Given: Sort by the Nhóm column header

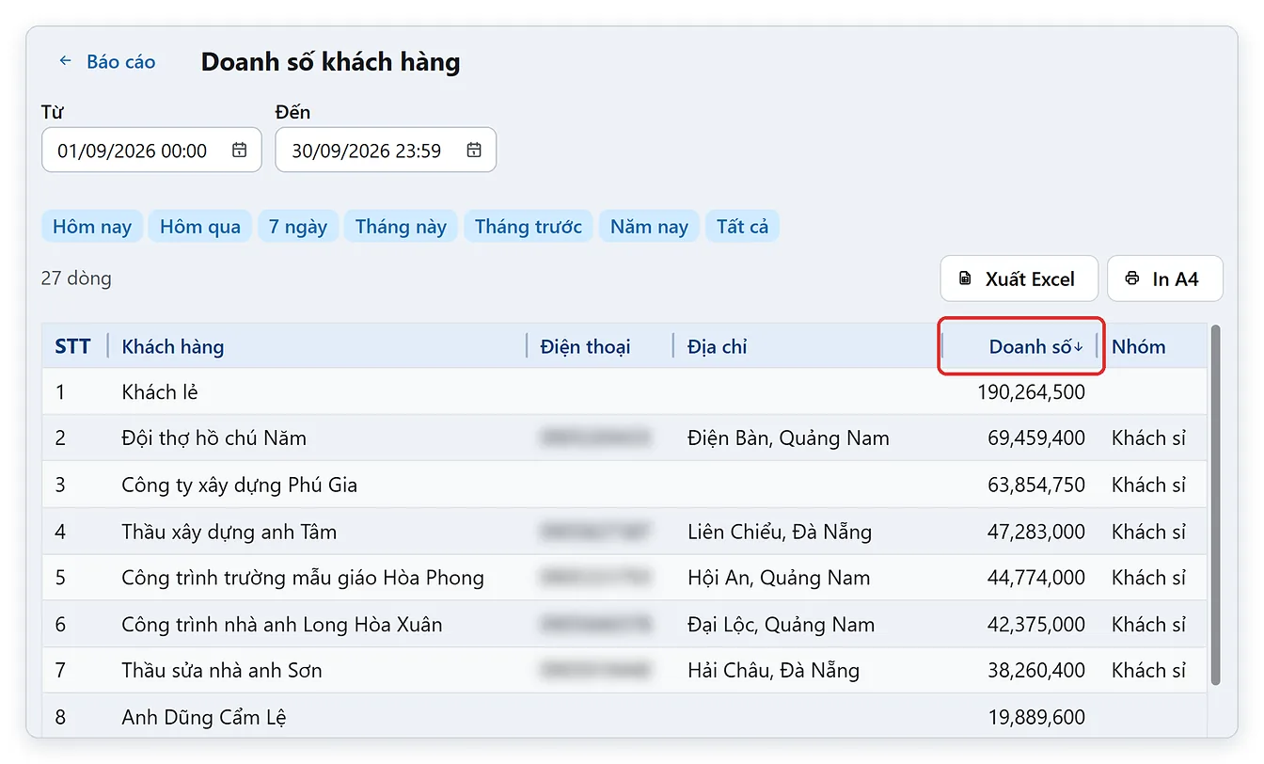Looking at the screenshot, I should click(x=1138, y=346).
